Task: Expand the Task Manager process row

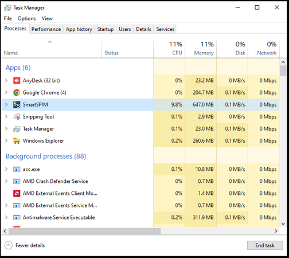Action: (6, 128)
